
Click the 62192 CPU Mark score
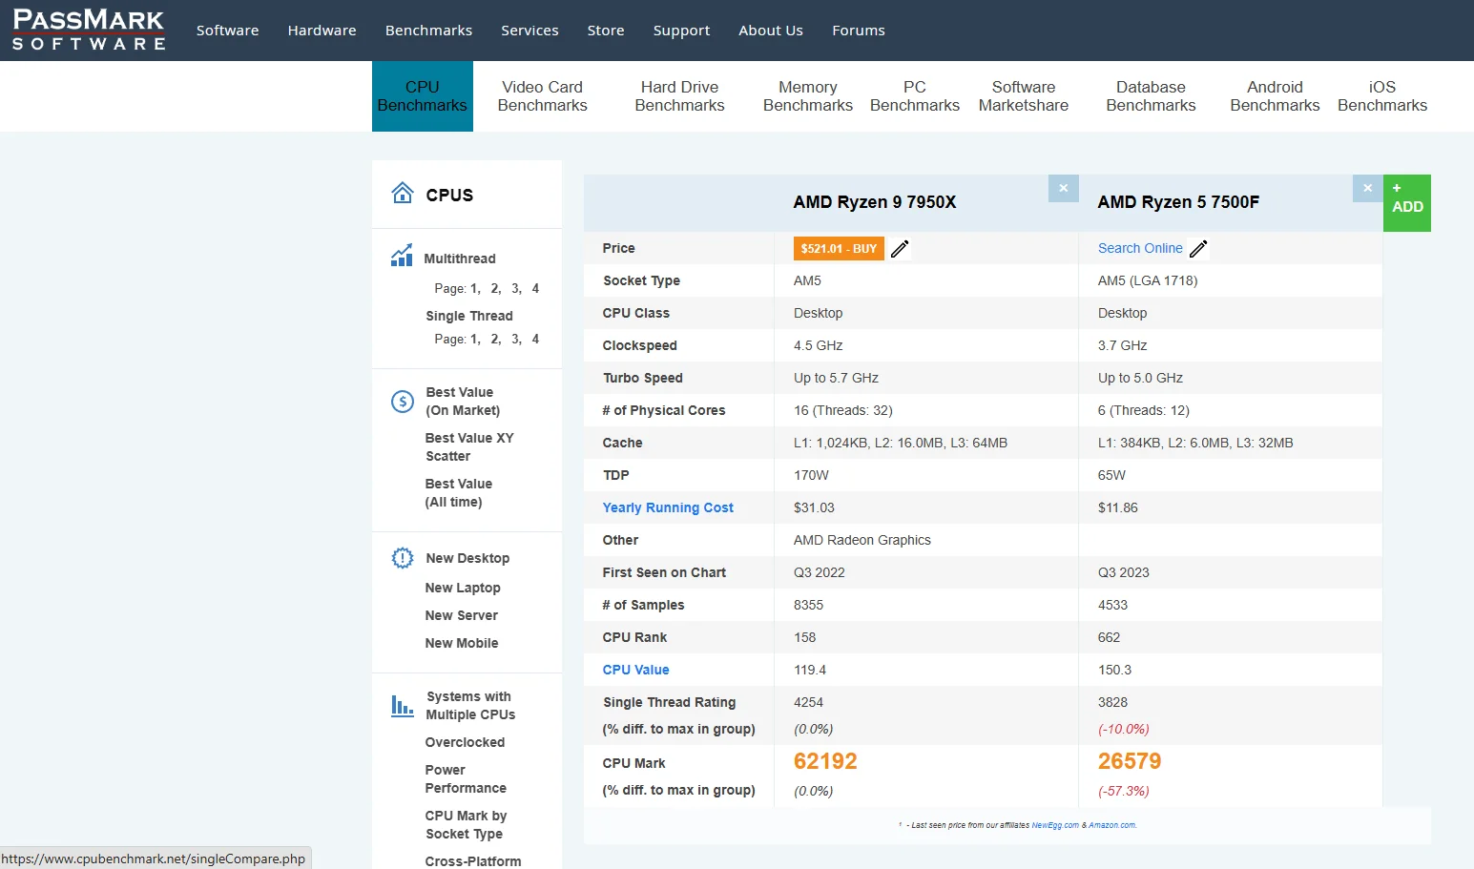point(825,761)
